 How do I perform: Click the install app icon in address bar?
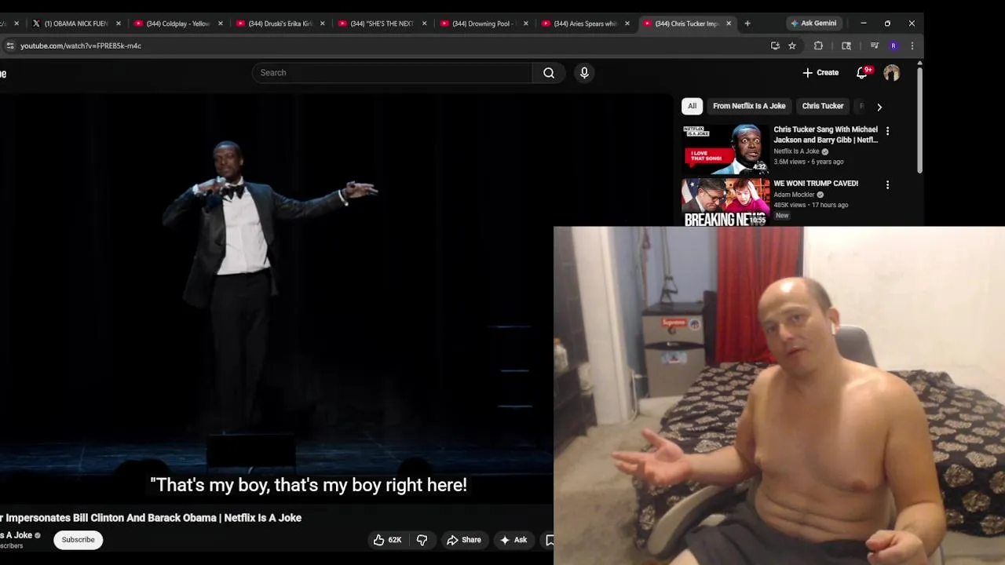(775, 46)
